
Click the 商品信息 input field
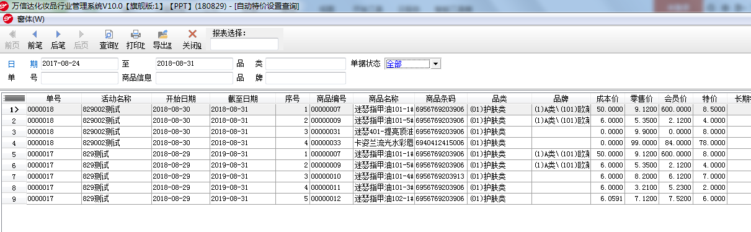[x=193, y=78]
